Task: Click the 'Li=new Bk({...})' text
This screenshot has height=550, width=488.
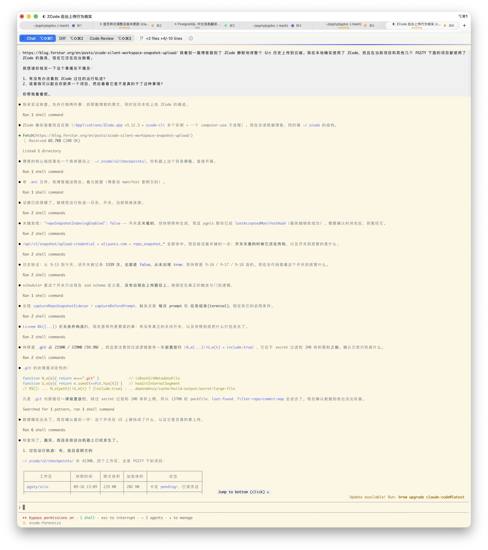Action: click(x=40, y=327)
